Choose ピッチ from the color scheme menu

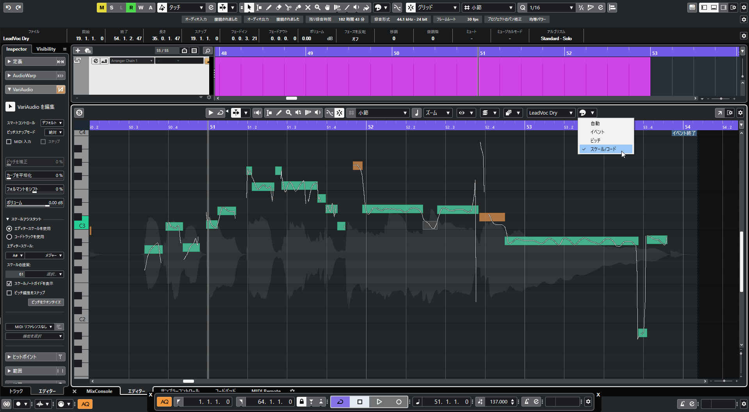(595, 140)
